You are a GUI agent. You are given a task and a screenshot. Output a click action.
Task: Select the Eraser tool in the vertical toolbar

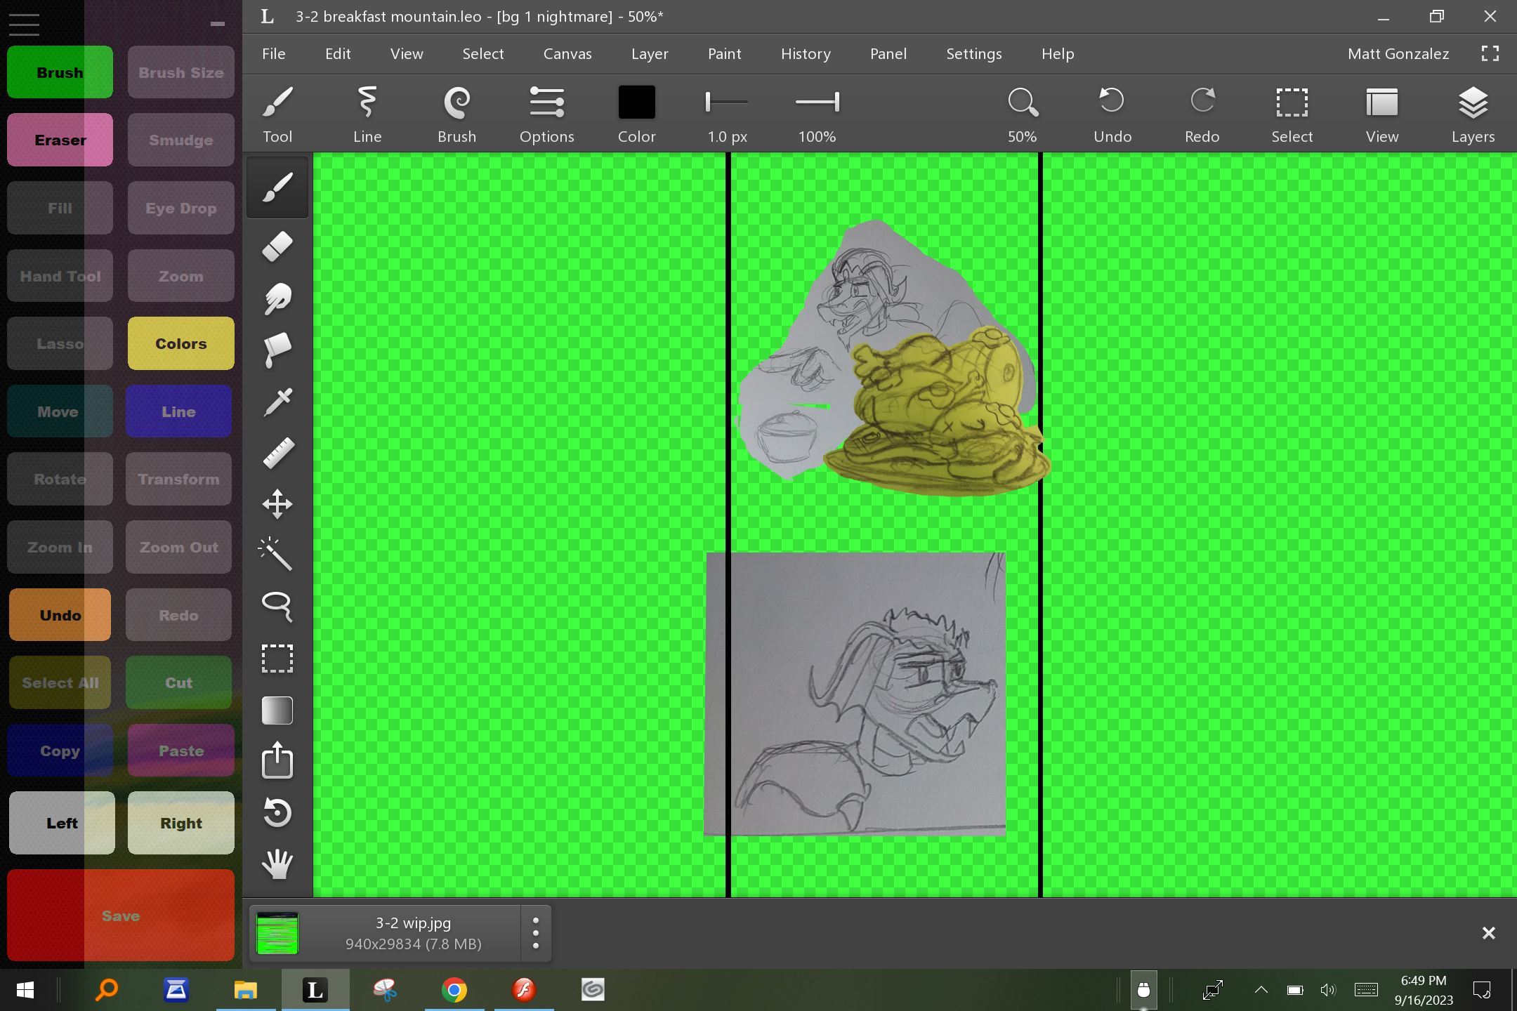pos(277,246)
